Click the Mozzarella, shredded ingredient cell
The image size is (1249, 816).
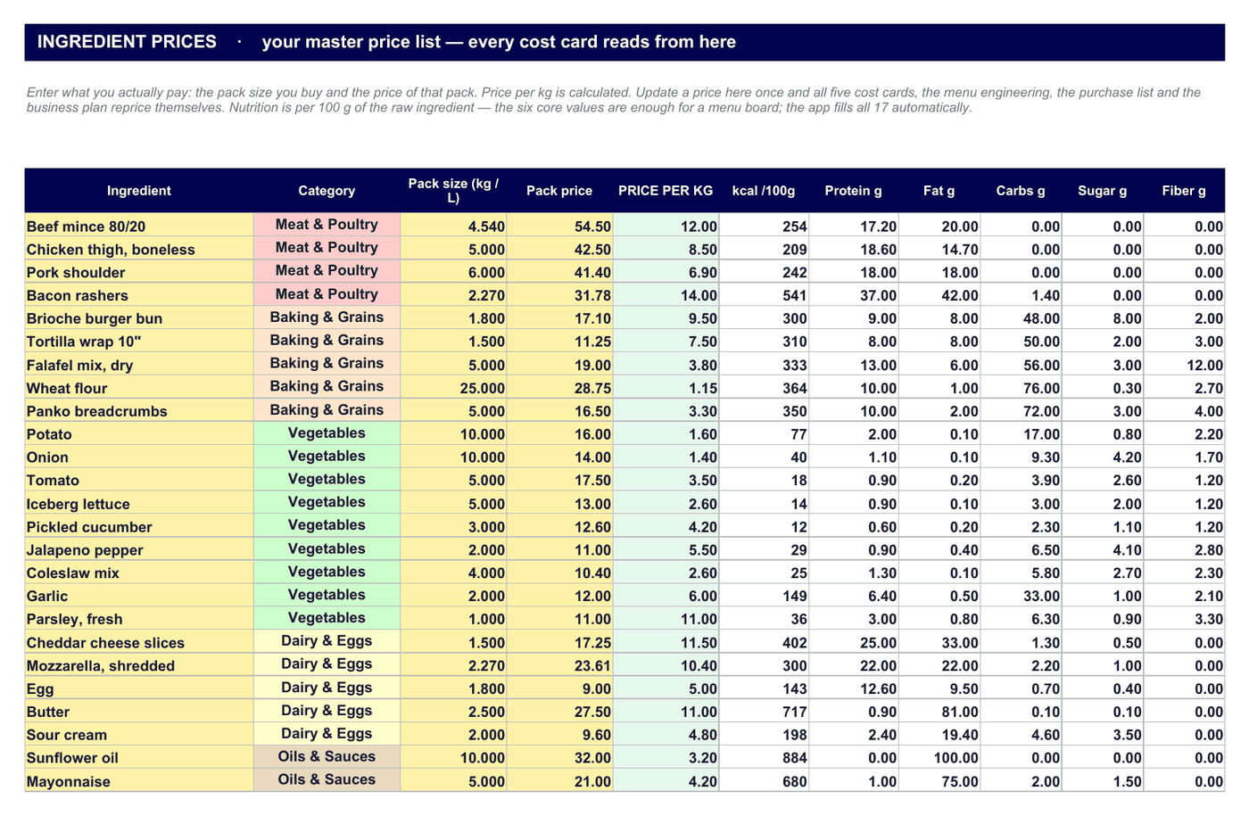(139, 666)
